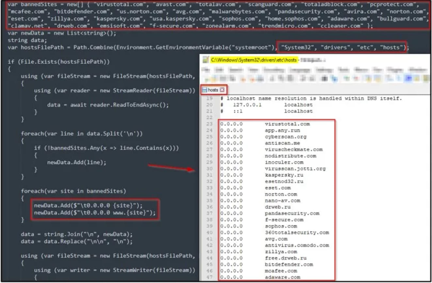The height and width of the screenshot is (283, 432).
Task: Place cursor on 360totalsecurity.com line
Action: [297, 232]
